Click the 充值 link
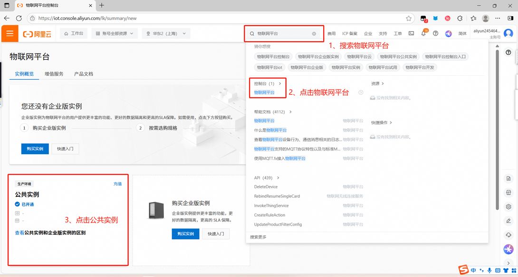This screenshot has width=518, height=277. 117,184
